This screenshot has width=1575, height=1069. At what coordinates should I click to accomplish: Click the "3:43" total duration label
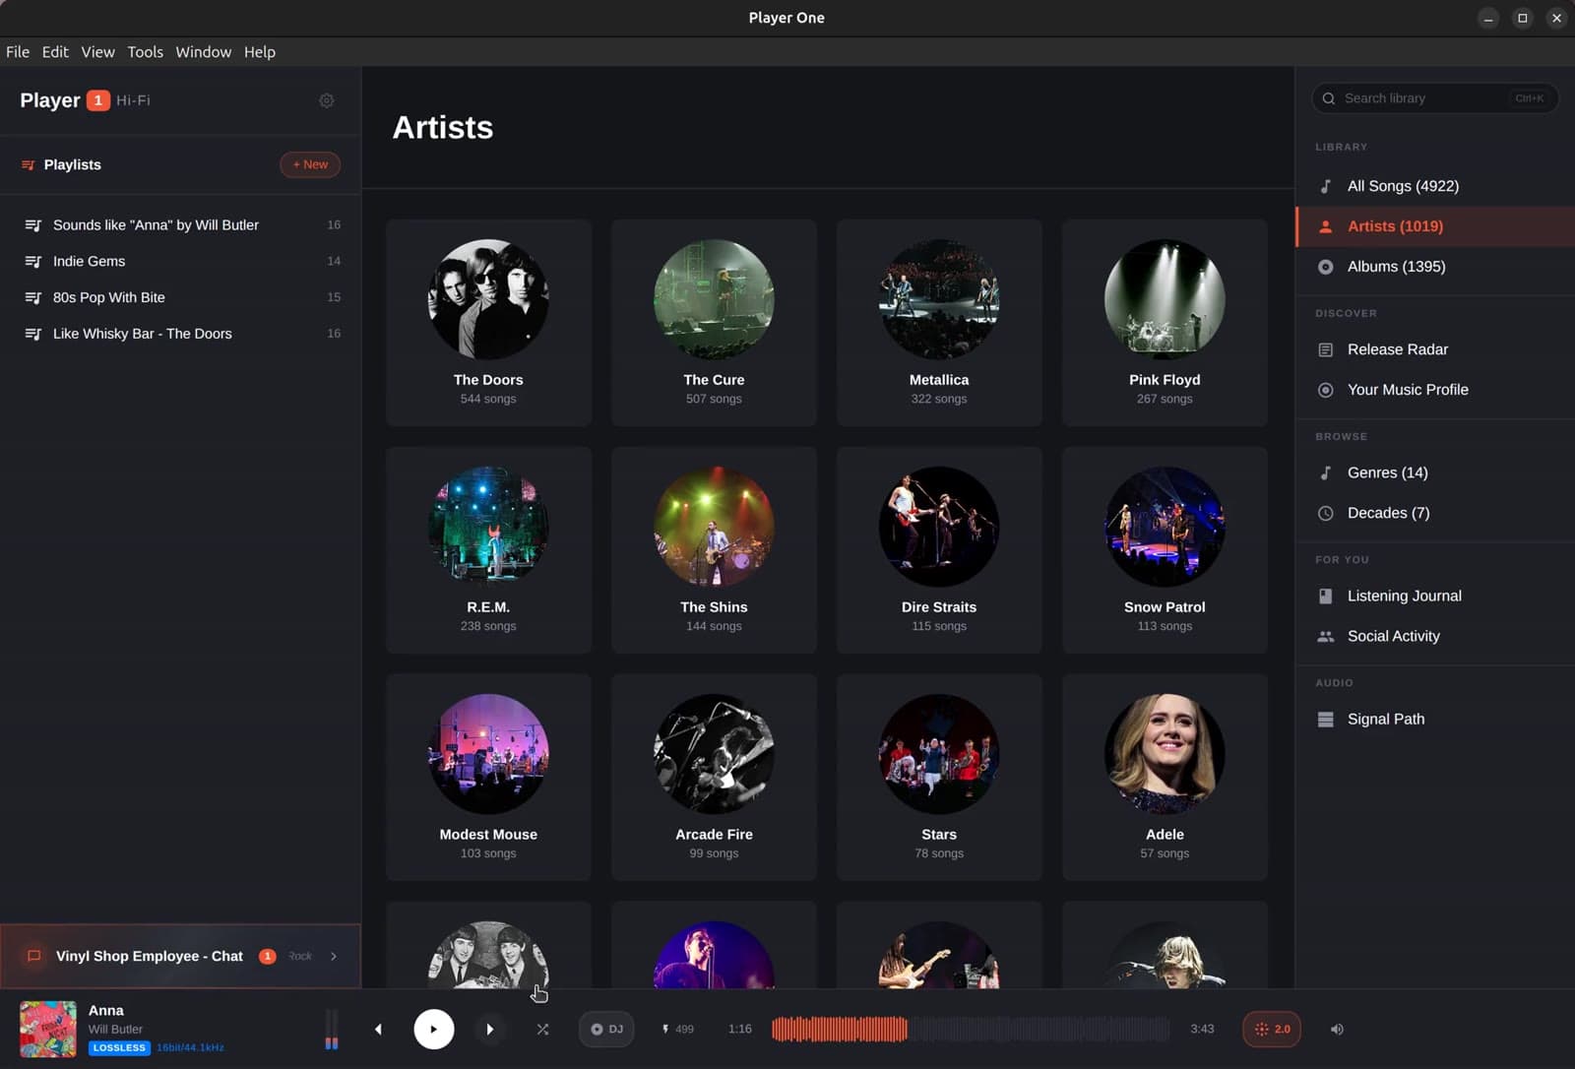tap(1202, 1029)
